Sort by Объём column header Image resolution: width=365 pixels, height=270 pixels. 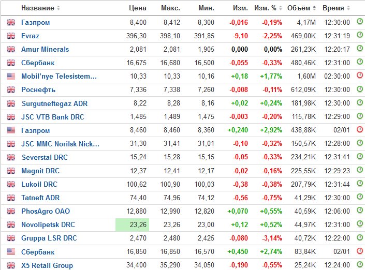tap(301, 8)
